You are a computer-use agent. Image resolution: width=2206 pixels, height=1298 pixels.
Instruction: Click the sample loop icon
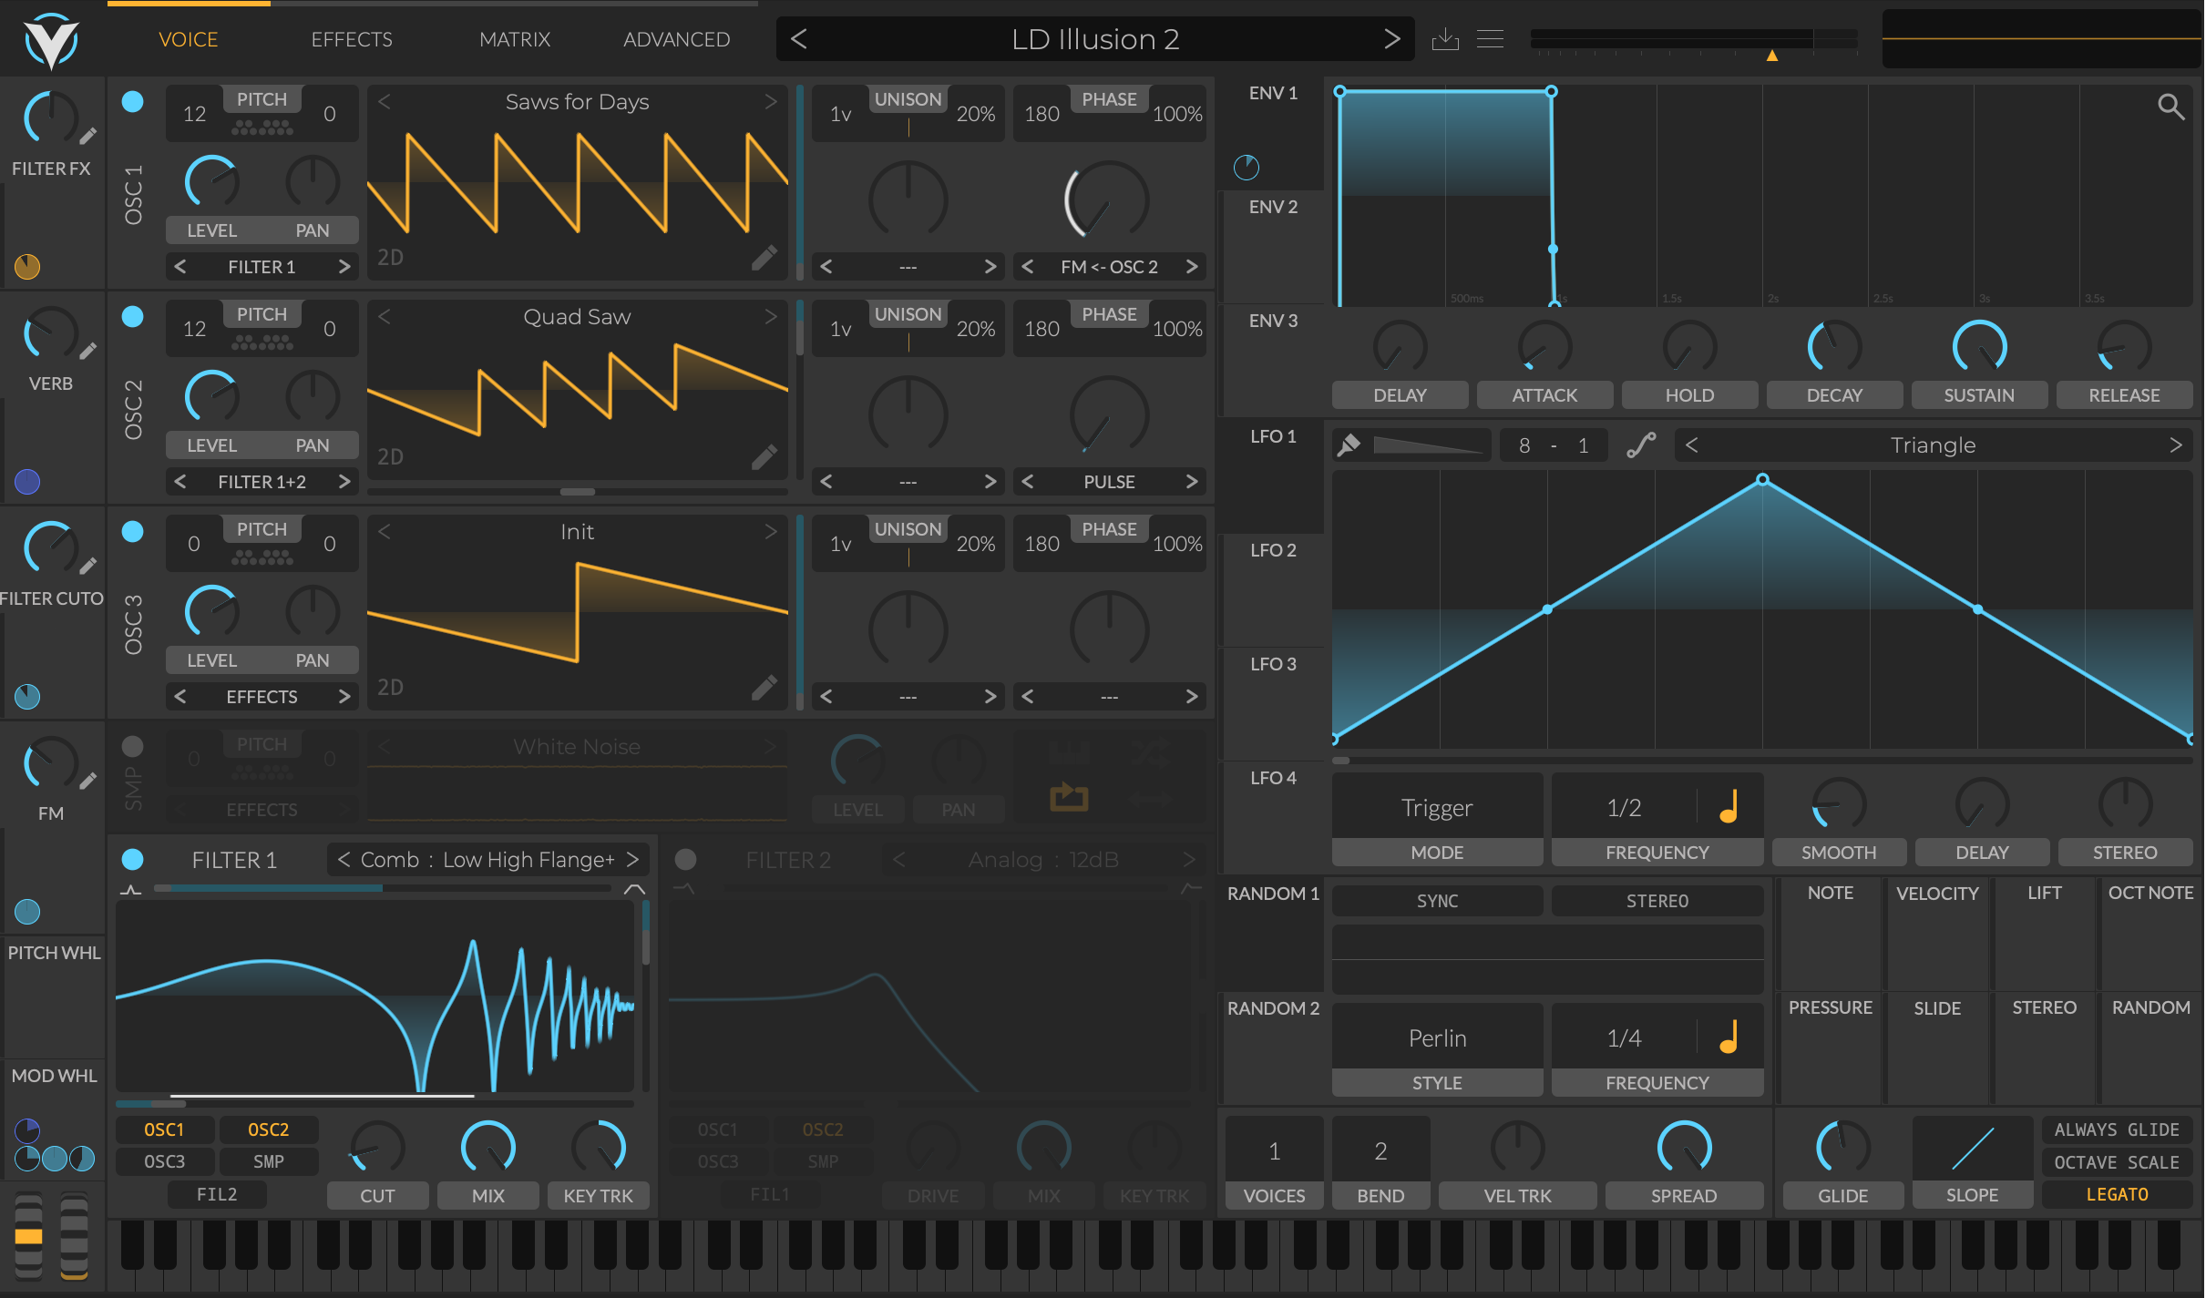pos(1069,797)
